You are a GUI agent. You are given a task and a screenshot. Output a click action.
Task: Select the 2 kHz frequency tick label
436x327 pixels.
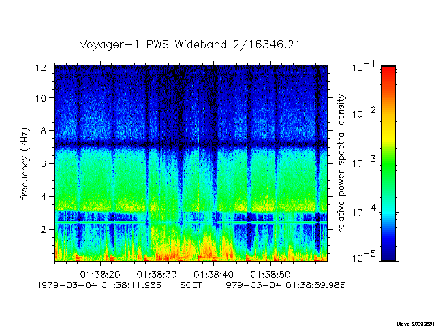(44, 230)
